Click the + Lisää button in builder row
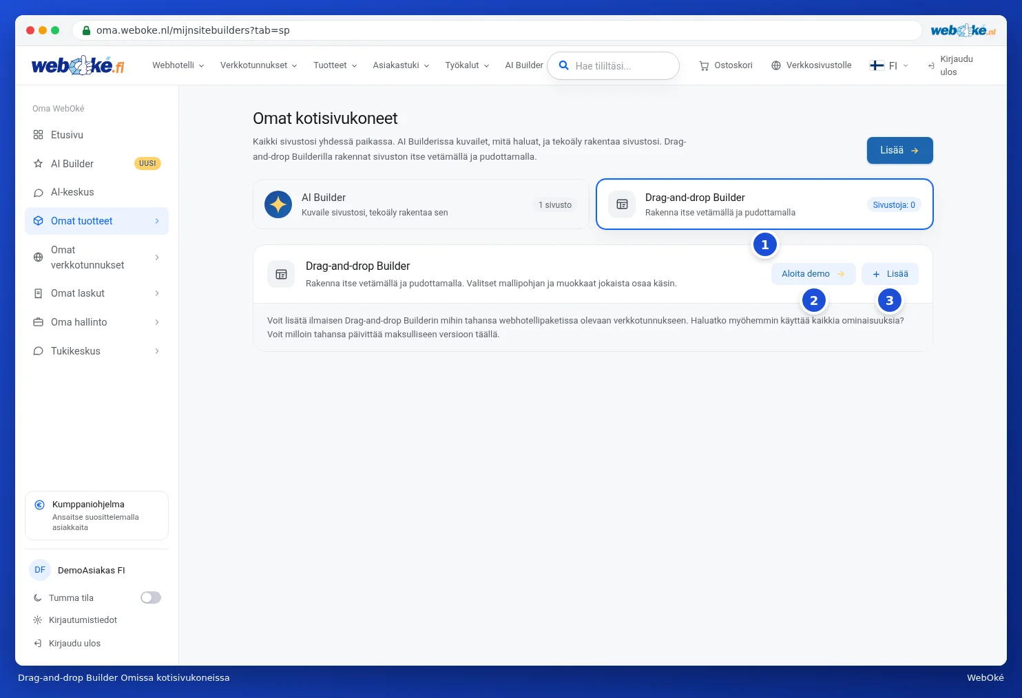Screen dimensions: 1022x698 890,274
